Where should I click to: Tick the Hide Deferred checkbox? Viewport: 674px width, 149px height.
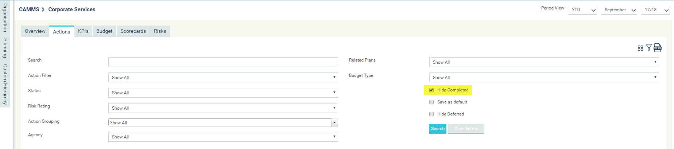coord(431,114)
